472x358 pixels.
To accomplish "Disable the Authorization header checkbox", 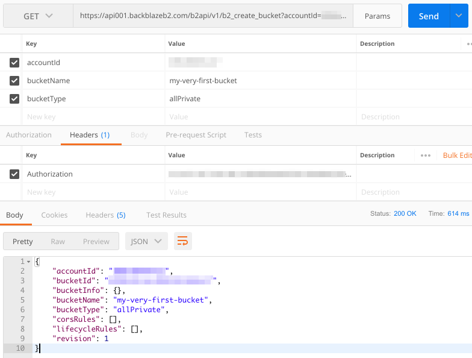I will 14,174.
